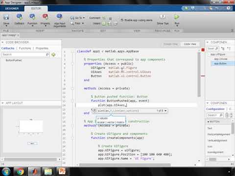The image size is (235, 176).
Task: Open the Run dropdown arrow
Action: coord(177,26)
